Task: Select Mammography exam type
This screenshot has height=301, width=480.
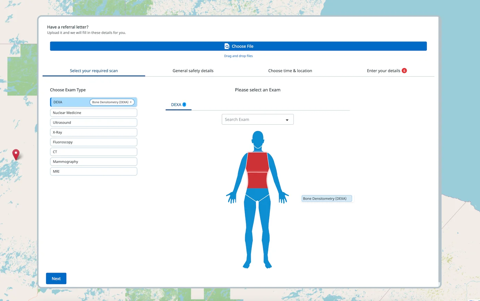Action: click(x=94, y=162)
